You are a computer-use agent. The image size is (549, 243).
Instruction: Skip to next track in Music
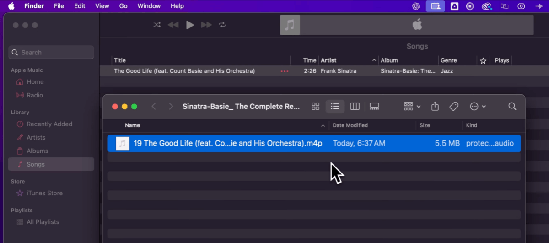coord(206,25)
